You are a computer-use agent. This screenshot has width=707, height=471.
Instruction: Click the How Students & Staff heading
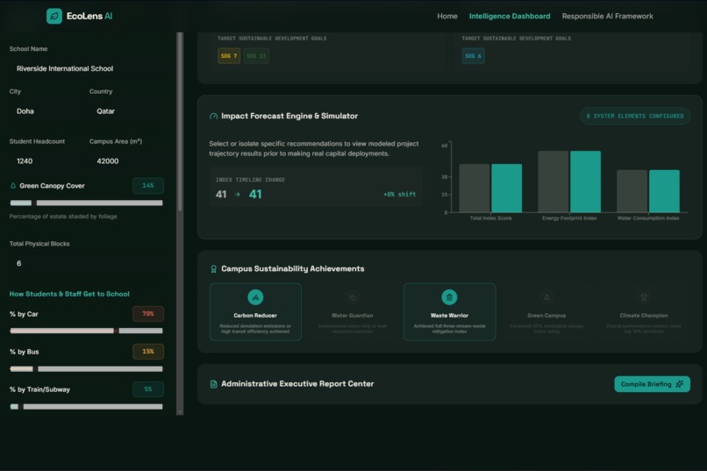click(x=69, y=294)
